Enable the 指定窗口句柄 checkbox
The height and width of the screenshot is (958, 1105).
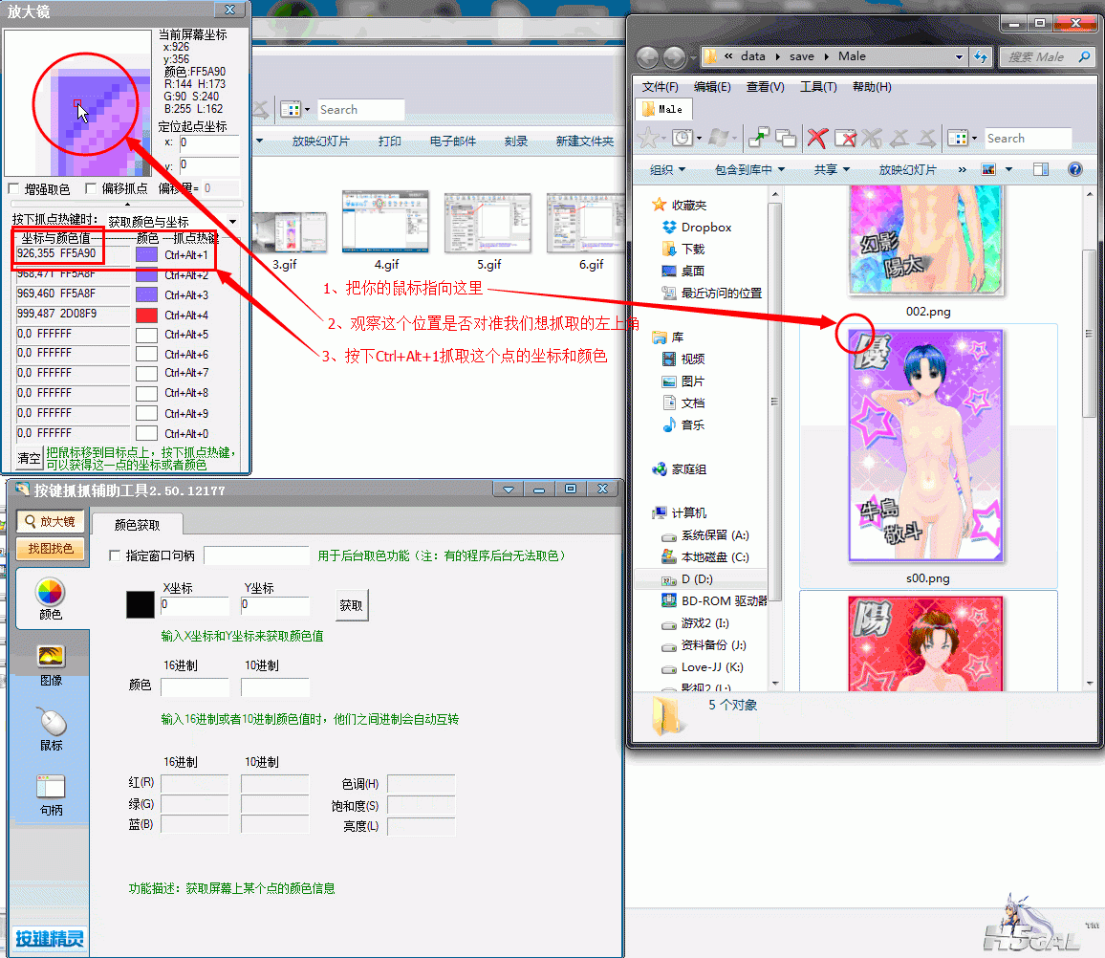pos(115,555)
